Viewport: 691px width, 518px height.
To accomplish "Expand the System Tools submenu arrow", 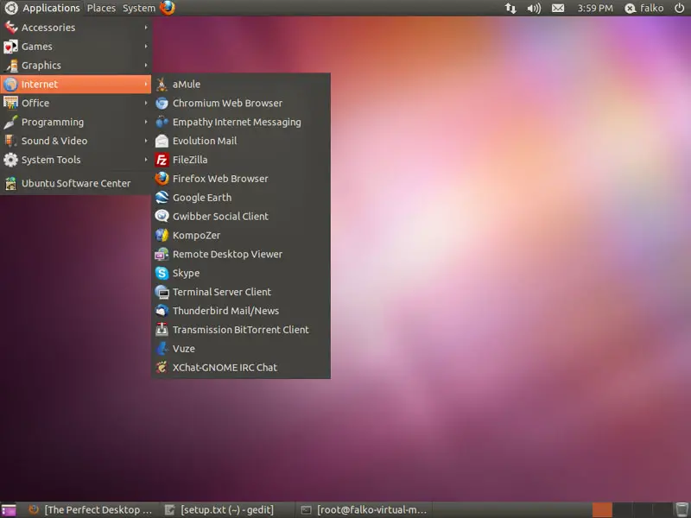I will tap(145, 160).
